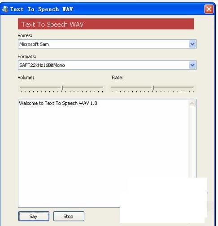218x226 pixels.
Task: Close the Text To Speech WAV window
Action: 209,9
